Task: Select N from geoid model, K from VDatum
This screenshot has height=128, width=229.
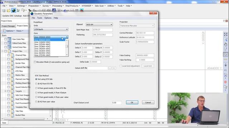Action: (x=36, y=93)
